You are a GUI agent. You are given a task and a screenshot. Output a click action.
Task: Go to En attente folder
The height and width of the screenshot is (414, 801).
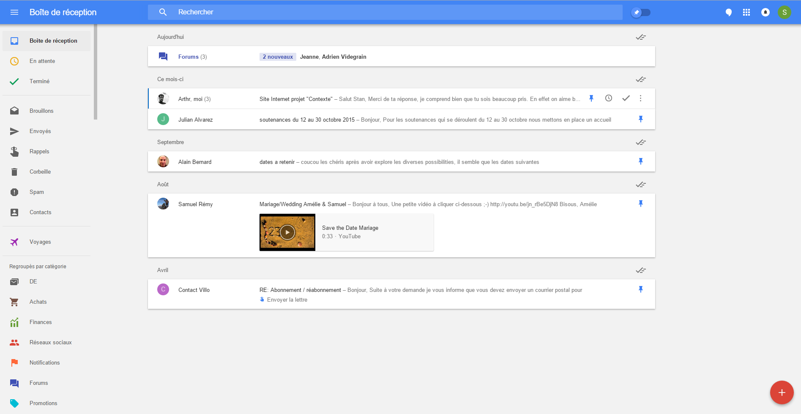click(x=42, y=61)
